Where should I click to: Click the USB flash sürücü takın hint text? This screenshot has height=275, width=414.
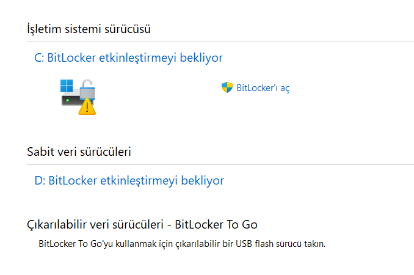point(181,244)
